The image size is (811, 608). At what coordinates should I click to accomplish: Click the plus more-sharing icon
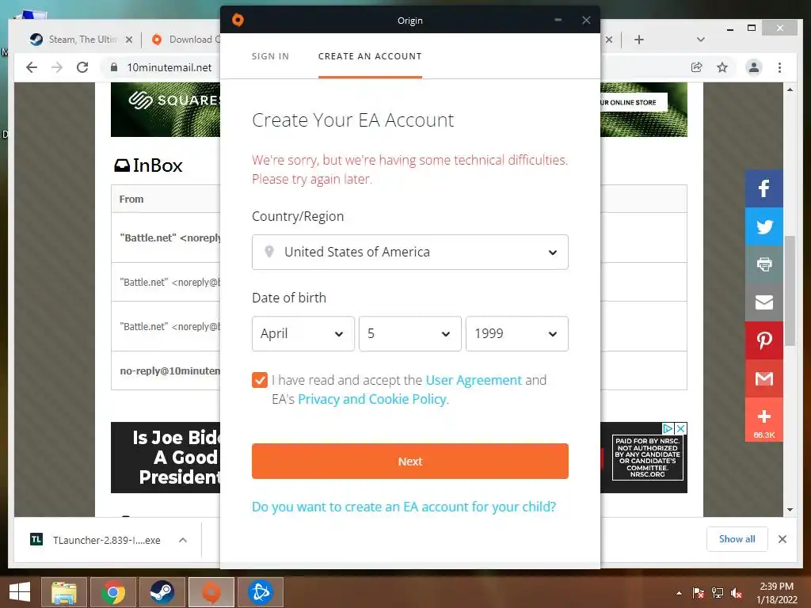point(764,420)
